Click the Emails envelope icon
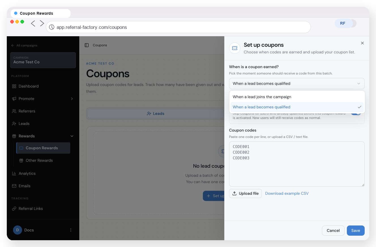The image size is (376, 247). [x=14, y=186]
